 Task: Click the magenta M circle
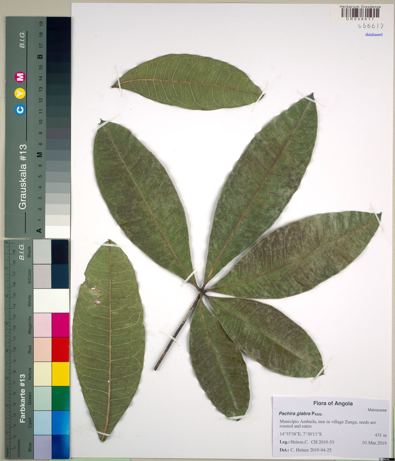pos(20,77)
